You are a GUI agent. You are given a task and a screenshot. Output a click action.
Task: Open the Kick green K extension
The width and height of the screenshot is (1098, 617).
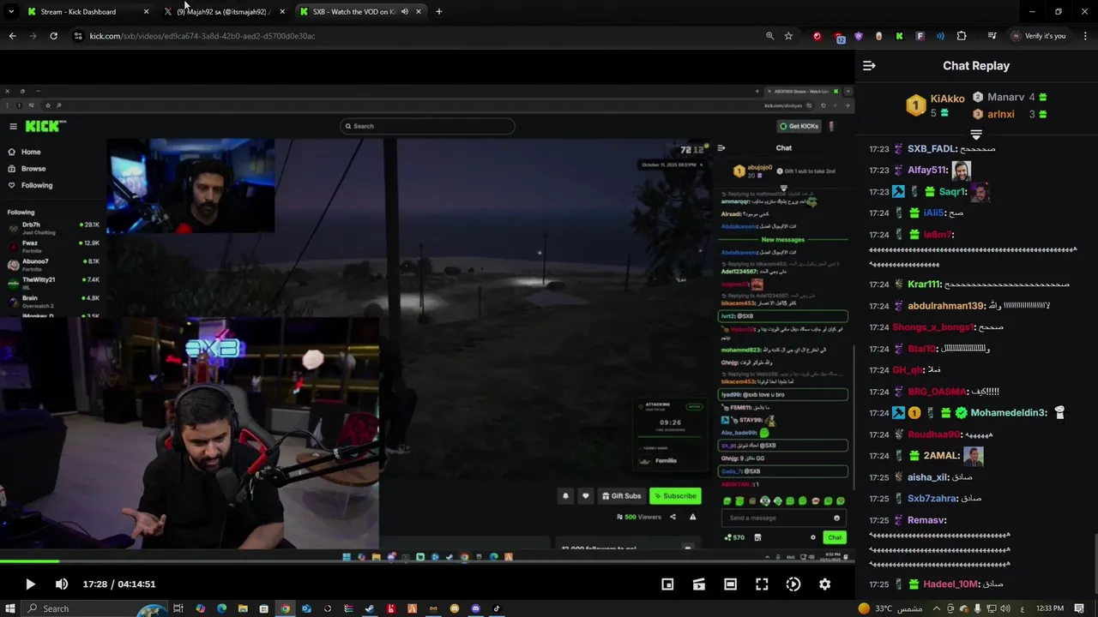899,36
